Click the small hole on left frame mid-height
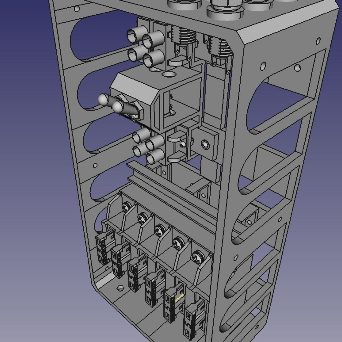 click(95, 165)
